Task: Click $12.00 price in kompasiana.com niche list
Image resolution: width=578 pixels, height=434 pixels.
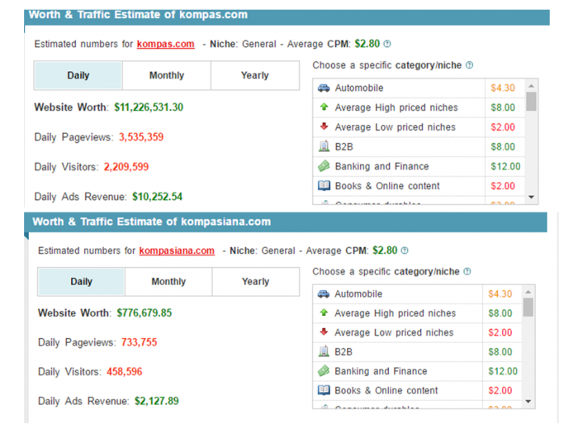Action: click(x=503, y=371)
